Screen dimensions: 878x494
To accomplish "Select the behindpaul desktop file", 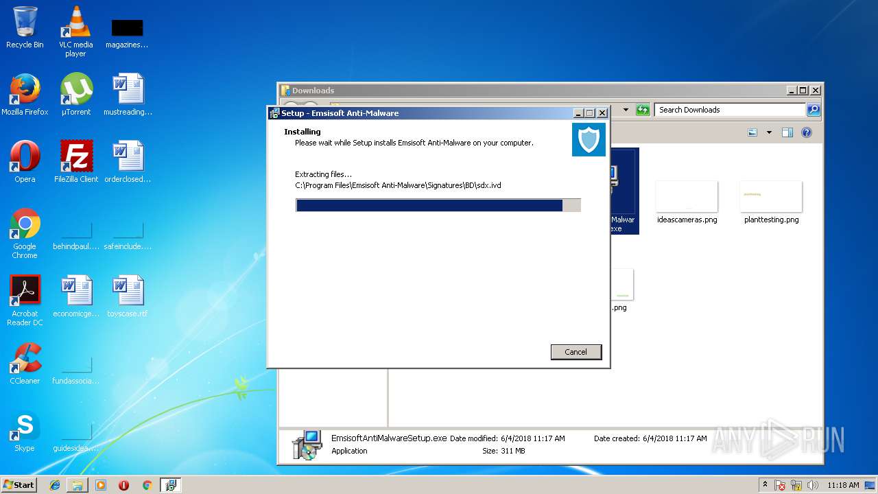I will coord(76,234).
